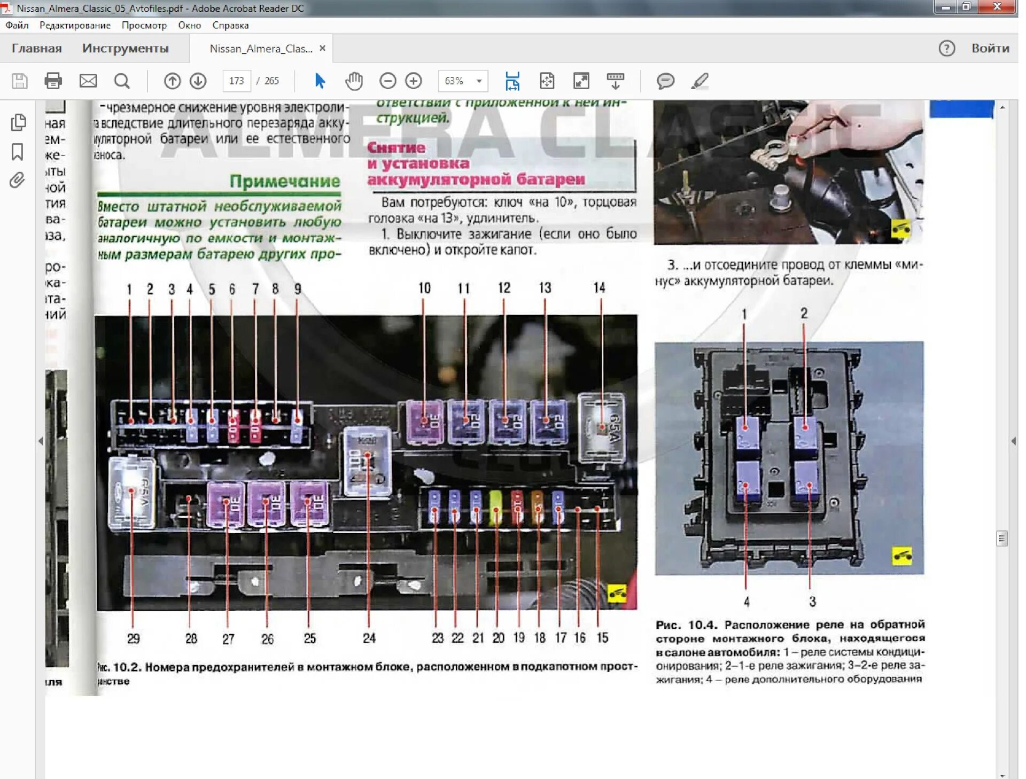
Task: Open the Просмотр menu
Action: [144, 25]
